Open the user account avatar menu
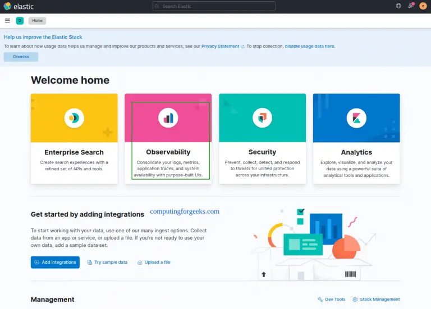Viewport: 431px width, 309px height. tap(423, 6)
